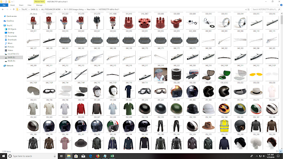Expand the ribbon with the chevron

278,5
